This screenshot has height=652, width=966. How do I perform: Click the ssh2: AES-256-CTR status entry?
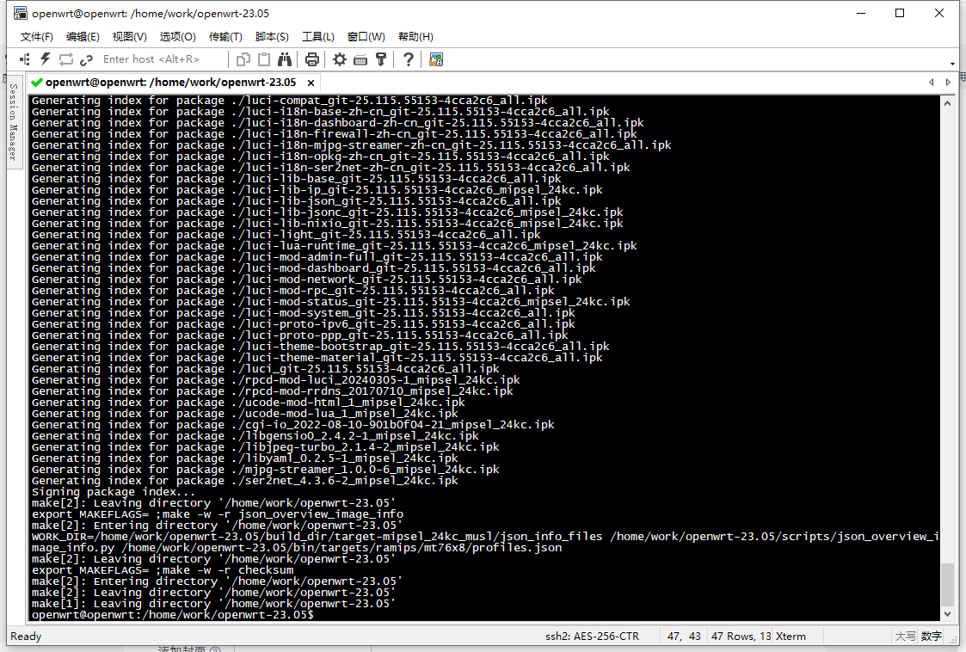click(592, 636)
